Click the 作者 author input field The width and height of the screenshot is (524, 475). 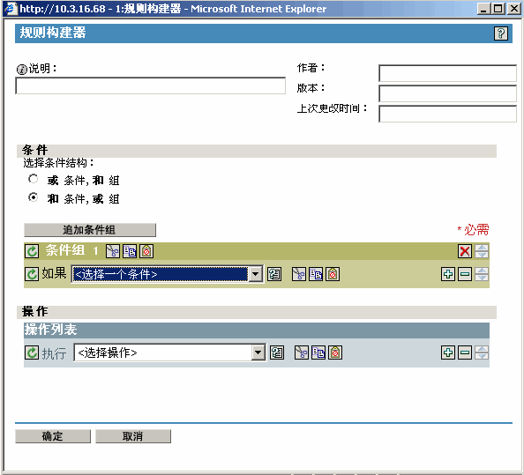click(x=447, y=73)
